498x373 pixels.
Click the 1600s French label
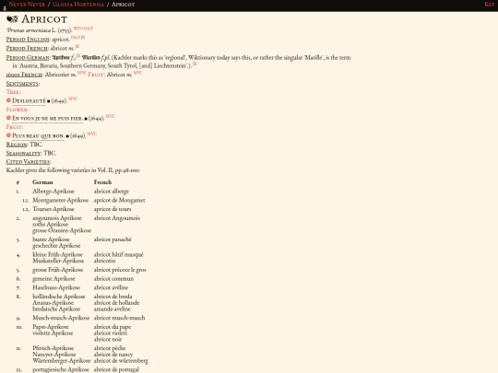24,75
